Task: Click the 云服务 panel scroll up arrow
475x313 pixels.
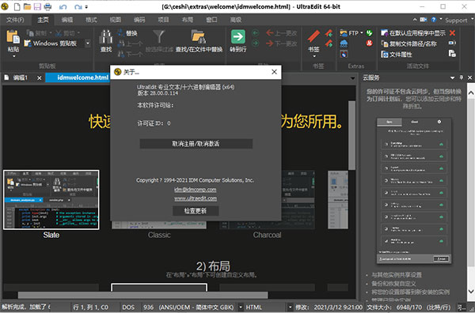Action: pyautogui.click(x=471, y=93)
